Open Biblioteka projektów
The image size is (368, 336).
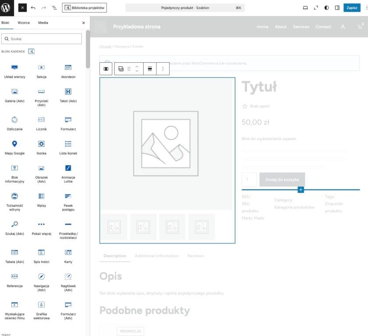[84, 8]
